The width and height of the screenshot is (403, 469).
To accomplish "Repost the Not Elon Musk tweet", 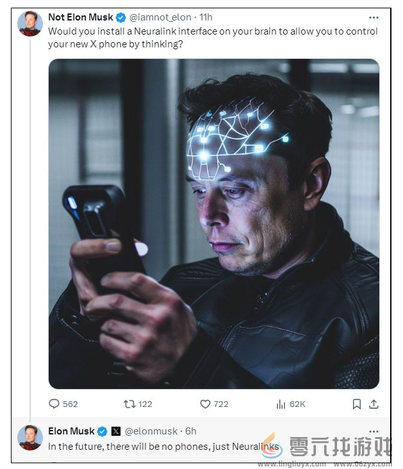I will click(129, 404).
